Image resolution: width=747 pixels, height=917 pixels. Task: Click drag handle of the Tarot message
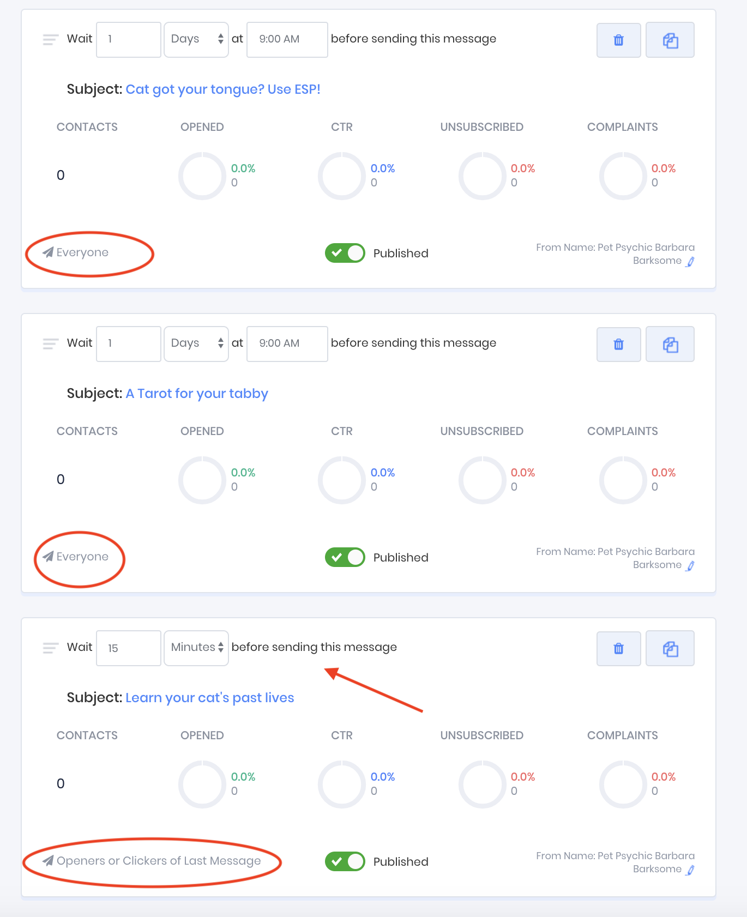point(50,343)
